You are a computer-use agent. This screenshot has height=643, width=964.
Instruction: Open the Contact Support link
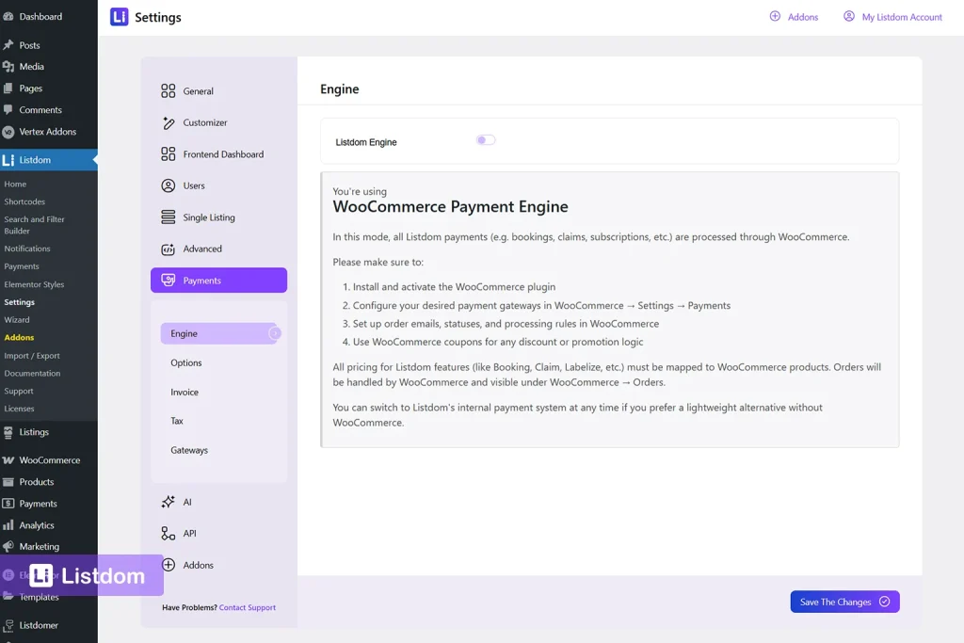[248, 607]
